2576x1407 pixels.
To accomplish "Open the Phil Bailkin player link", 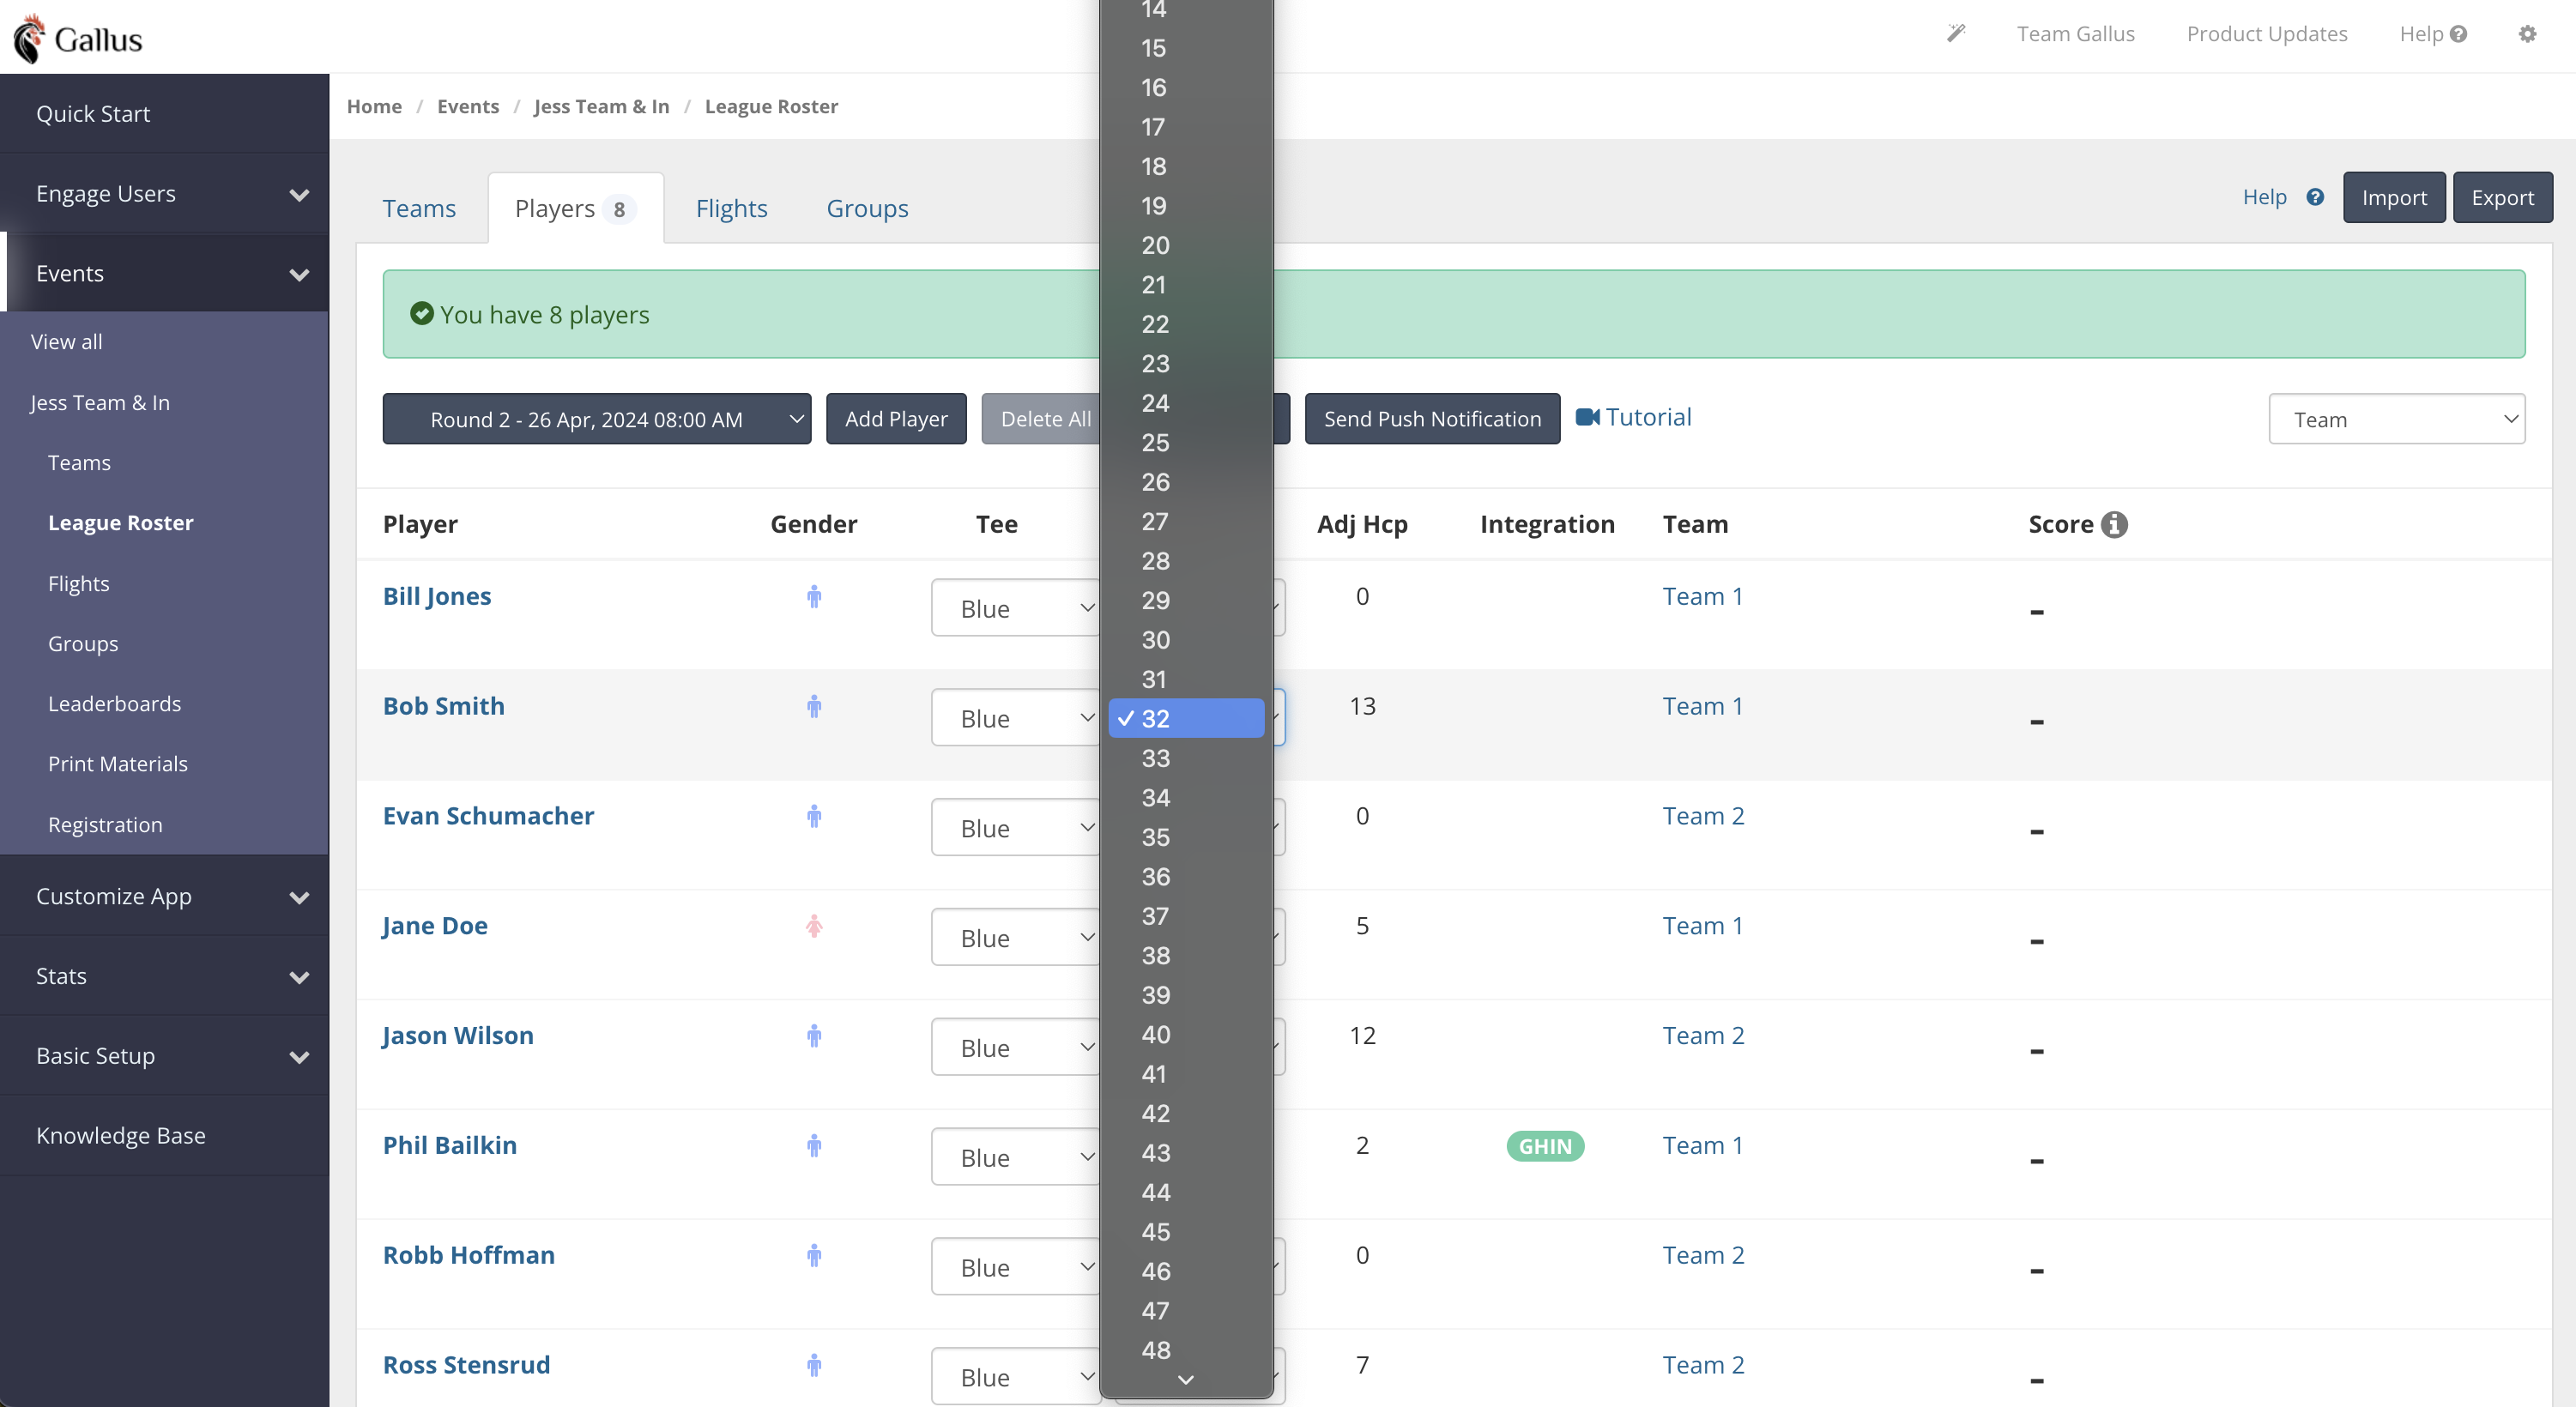I will point(450,1145).
